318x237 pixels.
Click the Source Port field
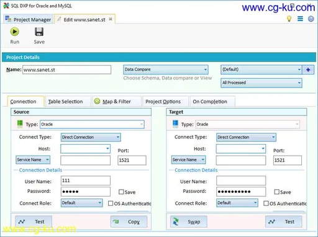coord(132,160)
